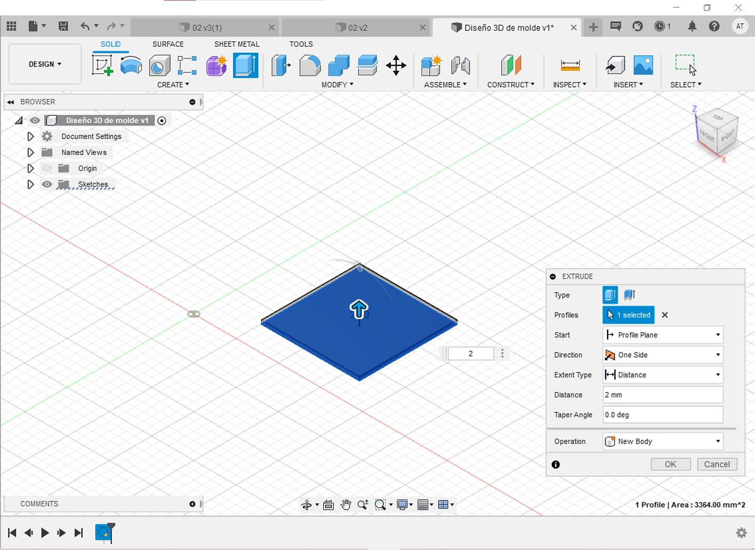Screen dimensions: 755x550
Task: Jump to the timeline beginning
Action: pos(12,532)
